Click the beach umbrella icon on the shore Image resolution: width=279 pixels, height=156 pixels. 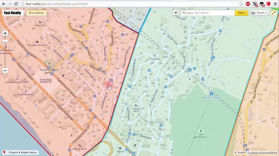click(x=20, y=116)
